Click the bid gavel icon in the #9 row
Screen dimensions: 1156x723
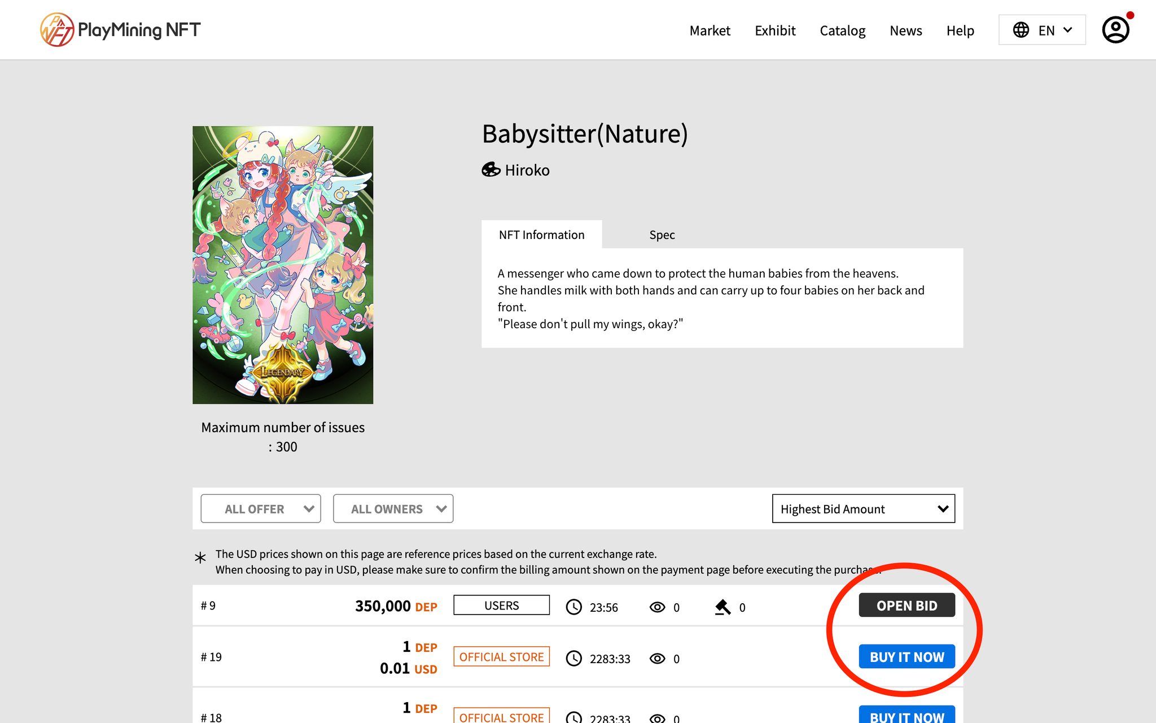(722, 607)
